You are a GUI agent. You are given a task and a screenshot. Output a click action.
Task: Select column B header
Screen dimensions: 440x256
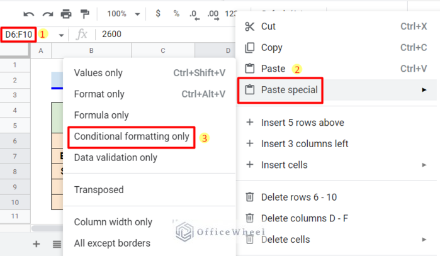[x=91, y=50]
